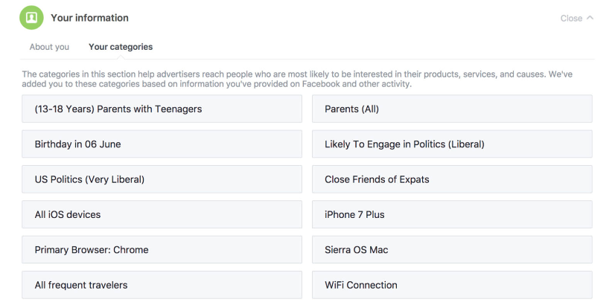
Task: Click the categories description text
Action: [298, 79]
